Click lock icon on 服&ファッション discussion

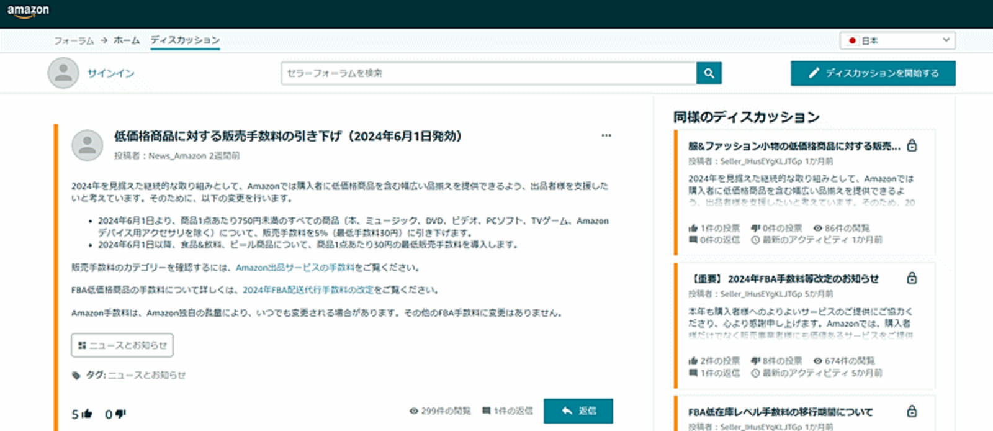tap(912, 145)
